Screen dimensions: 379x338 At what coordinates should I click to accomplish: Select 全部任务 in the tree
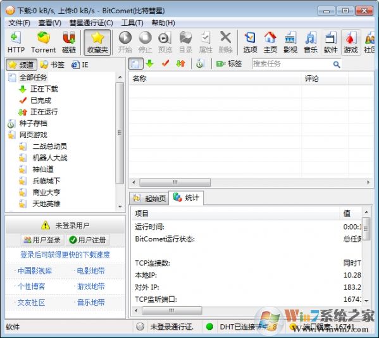pos(33,77)
